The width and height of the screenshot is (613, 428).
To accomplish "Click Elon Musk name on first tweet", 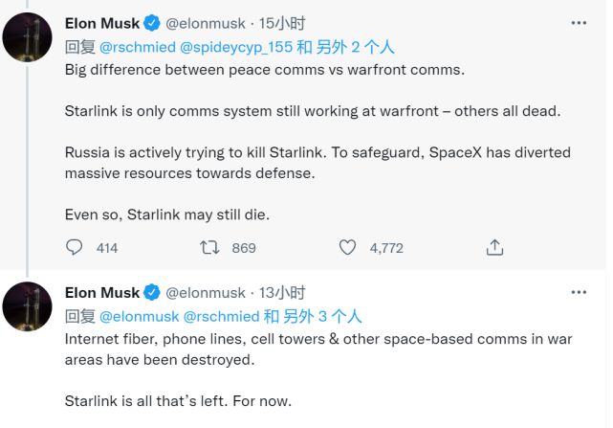I will pyautogui.click(x=101, y=23).
